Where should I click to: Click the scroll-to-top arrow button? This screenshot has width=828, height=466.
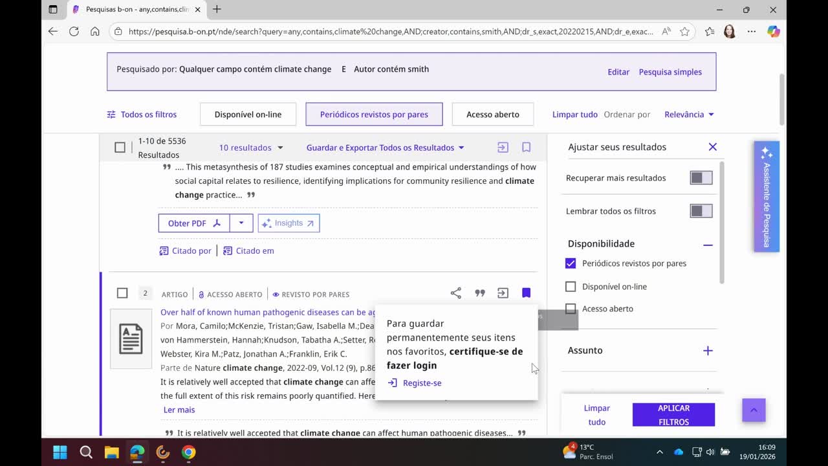click(753, 410)
